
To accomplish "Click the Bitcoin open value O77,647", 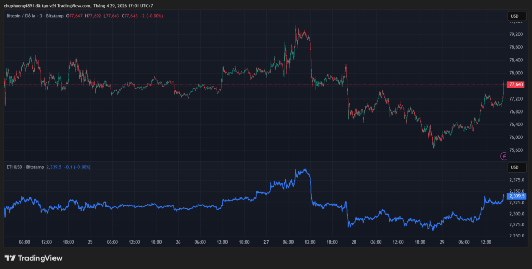I will click(75, 16).
